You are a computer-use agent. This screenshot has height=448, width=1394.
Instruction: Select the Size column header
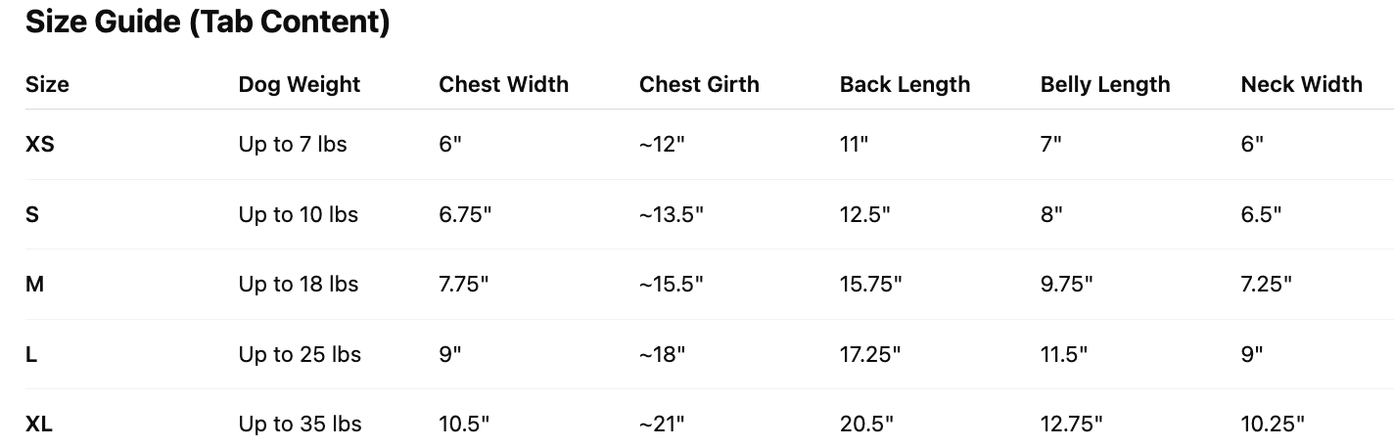coord(47,85)
